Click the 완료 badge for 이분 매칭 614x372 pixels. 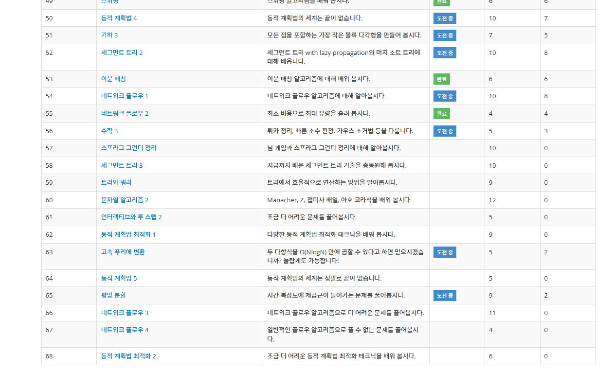pyautogui.click(x=442, y=79)
